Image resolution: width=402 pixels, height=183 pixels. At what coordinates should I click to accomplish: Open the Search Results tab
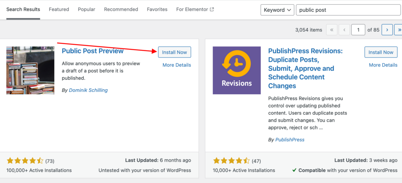23,9
